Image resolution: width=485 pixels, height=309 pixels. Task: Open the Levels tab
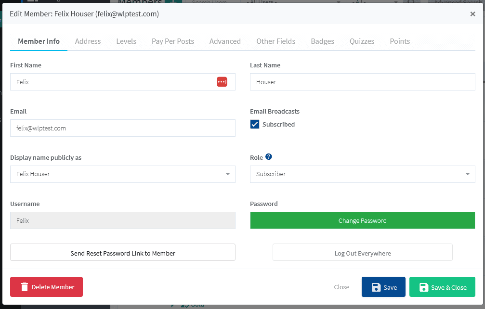pyautogui.click(x=126, y=41)
